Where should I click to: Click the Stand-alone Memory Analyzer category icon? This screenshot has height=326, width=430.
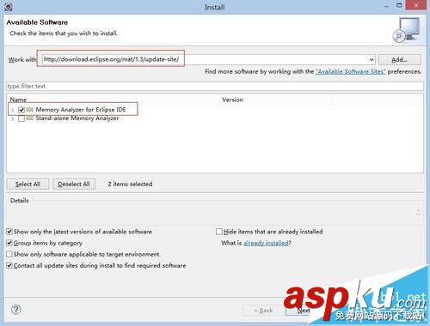tap(30, 118)
